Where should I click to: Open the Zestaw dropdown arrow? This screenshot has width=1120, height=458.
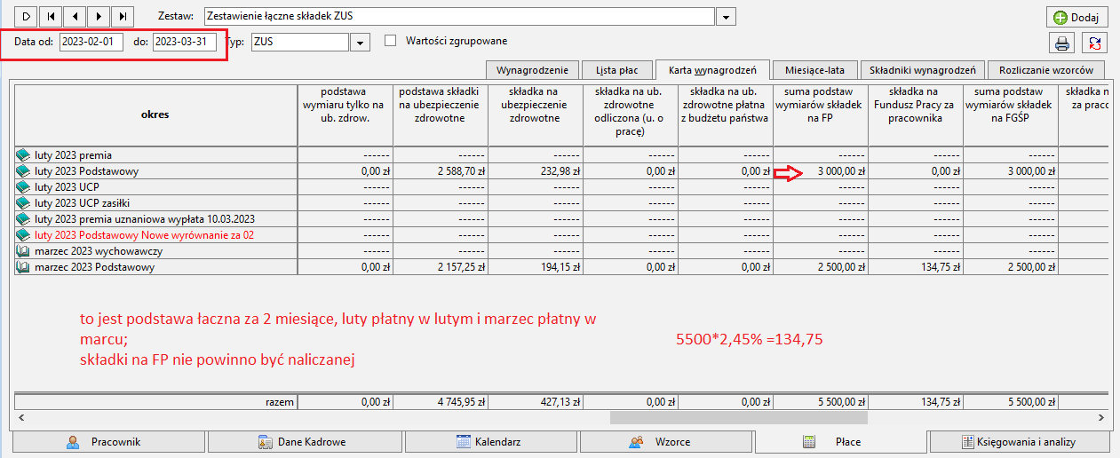coord(726,17)
